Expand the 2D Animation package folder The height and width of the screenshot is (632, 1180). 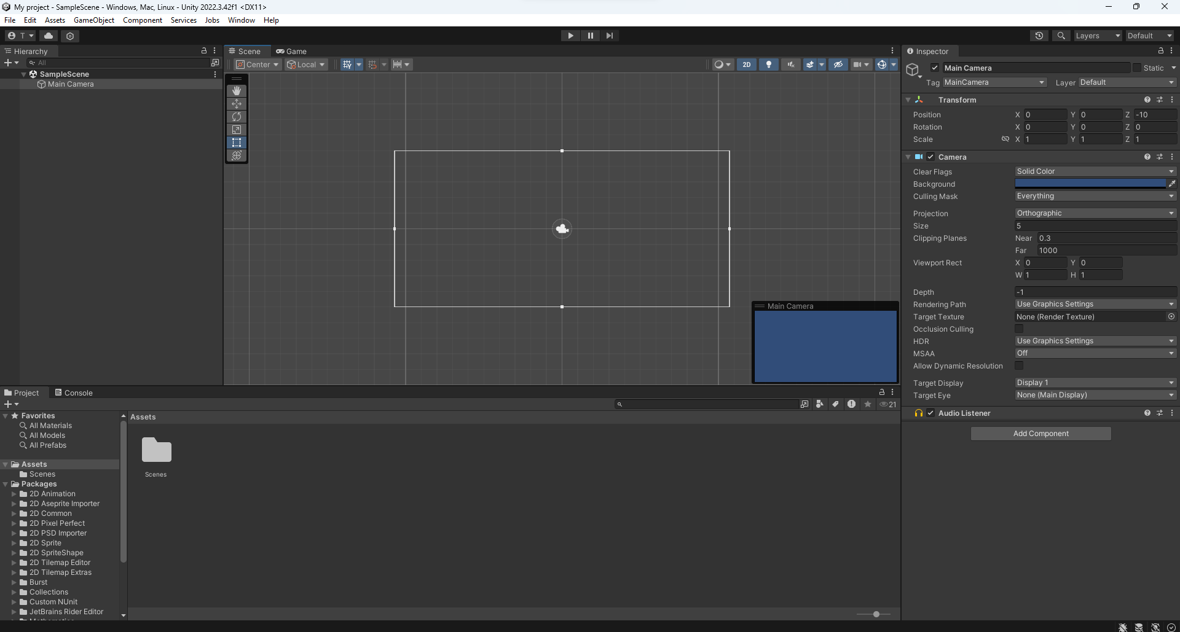(x=14, y=494)
